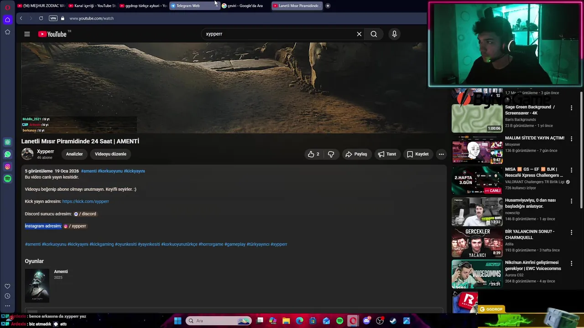Open WhatsApp in the Opera sidebar

click(7, 154)
